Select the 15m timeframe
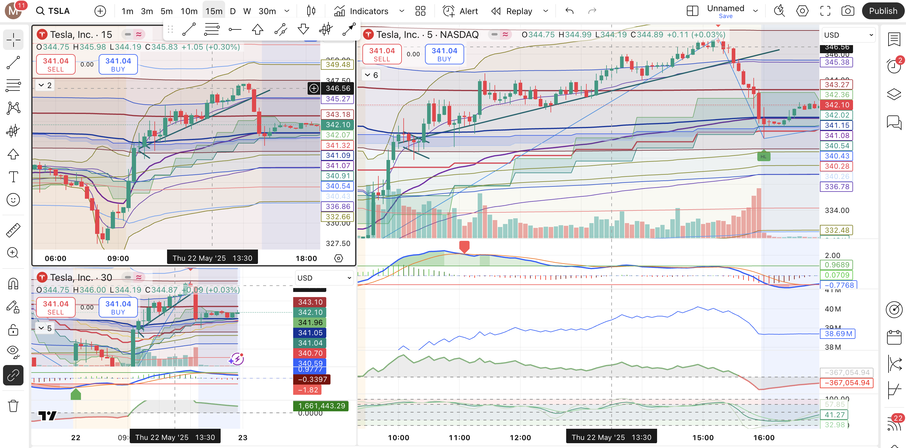Image resolution: width=906 pixels, height=448 pixels. coord(214,11)
